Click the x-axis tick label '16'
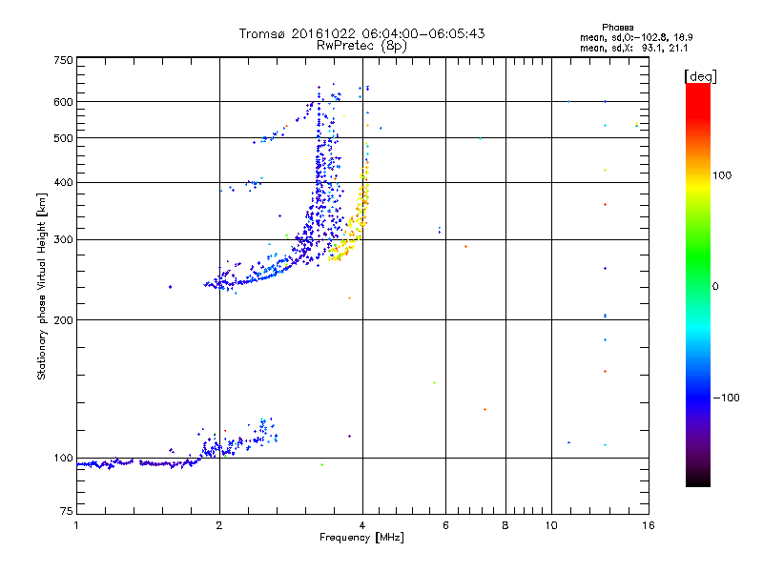 [x=649, y=525]
